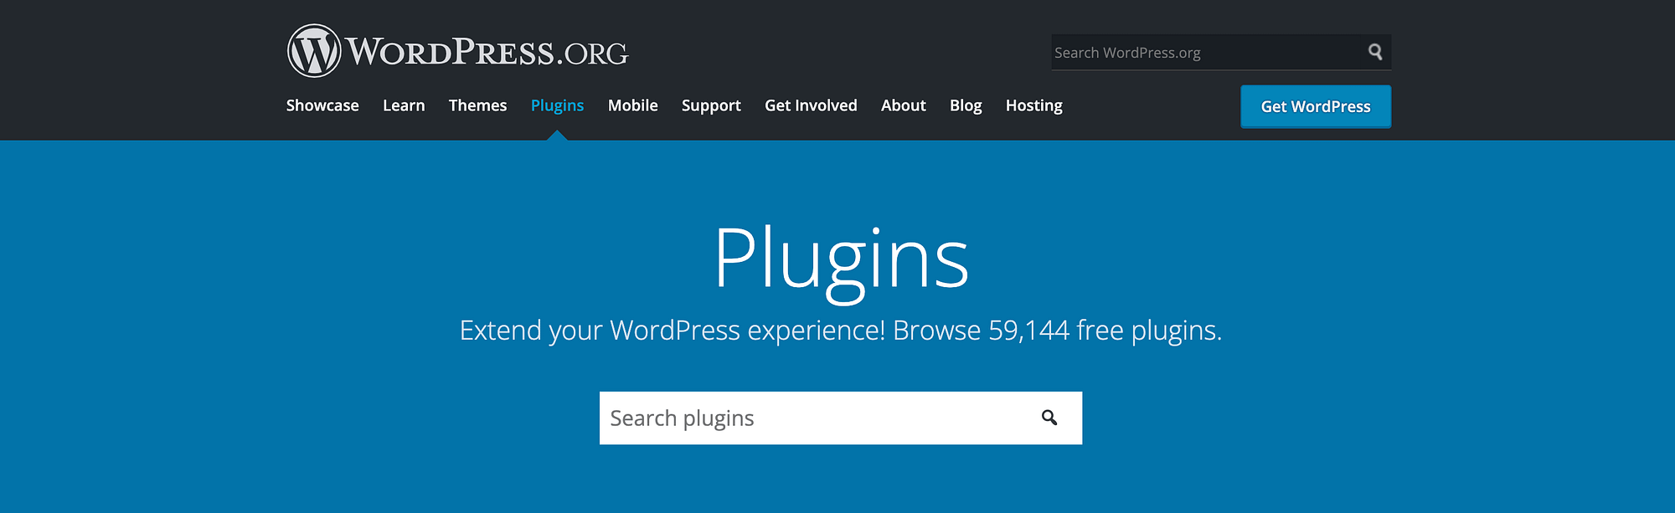1675x513 pixels.
Task: Go to the Hosting page
Action: (1033, 105)
